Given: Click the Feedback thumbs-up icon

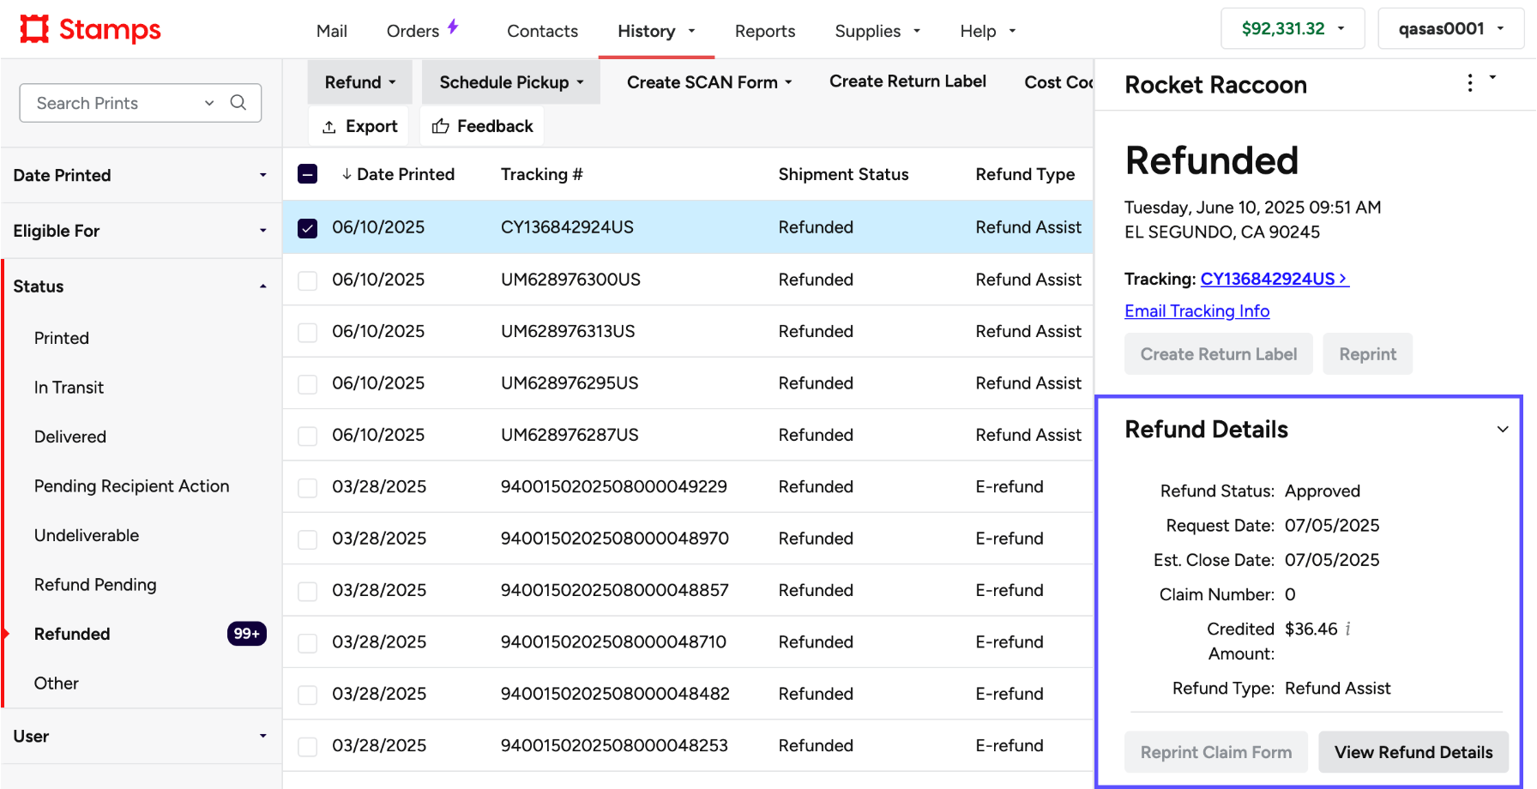Looking at the screenshot, I should [440, 125].
